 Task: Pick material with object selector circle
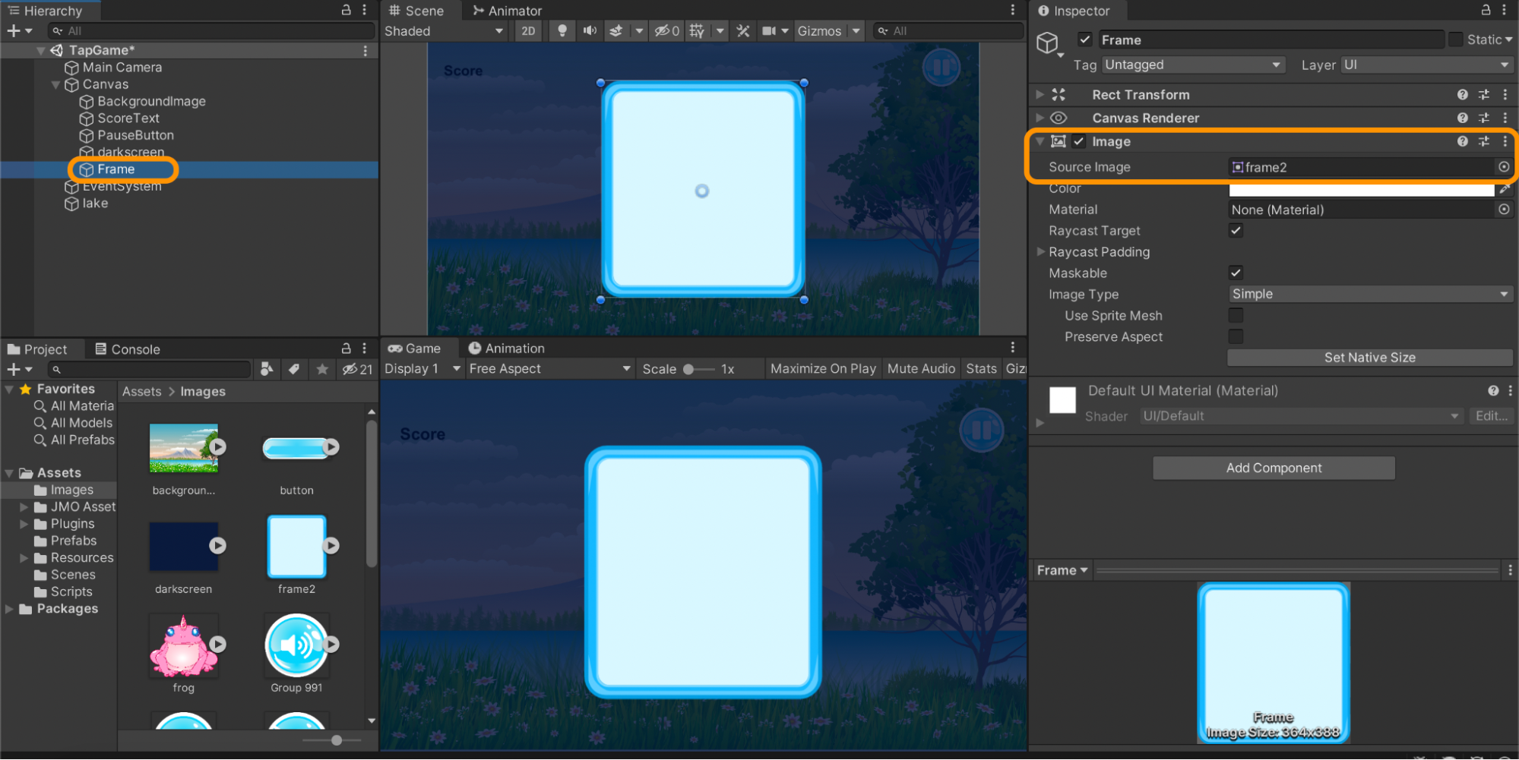pyautogui.click(x=1504, y=209)
